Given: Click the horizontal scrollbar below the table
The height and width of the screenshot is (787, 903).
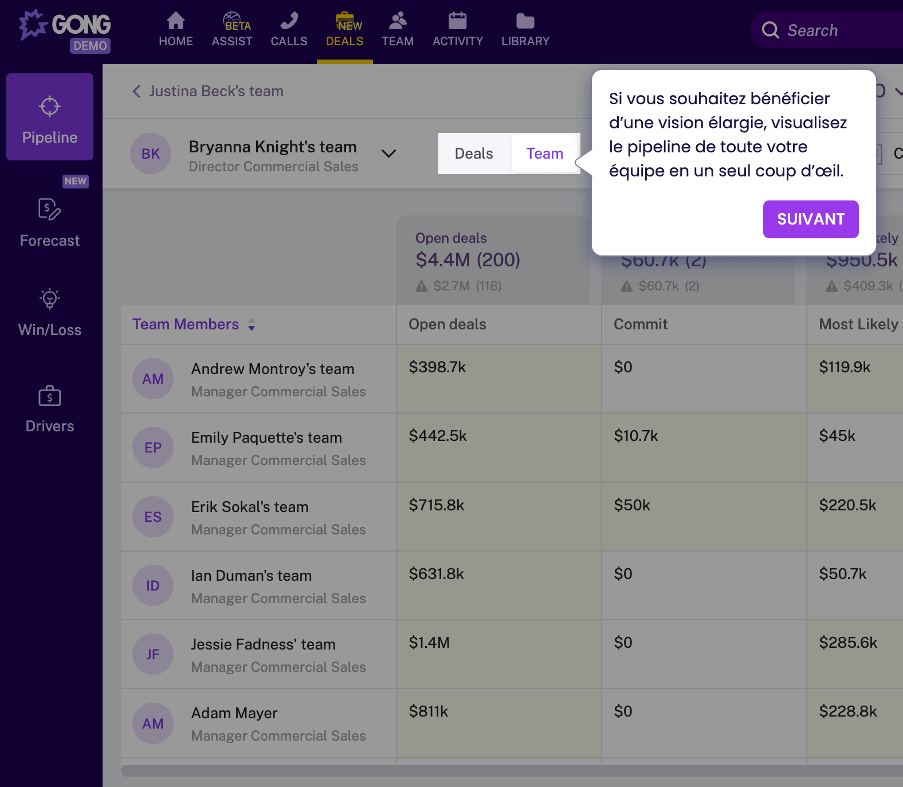Looking at the screenshot, I should (x=511, y=771).
